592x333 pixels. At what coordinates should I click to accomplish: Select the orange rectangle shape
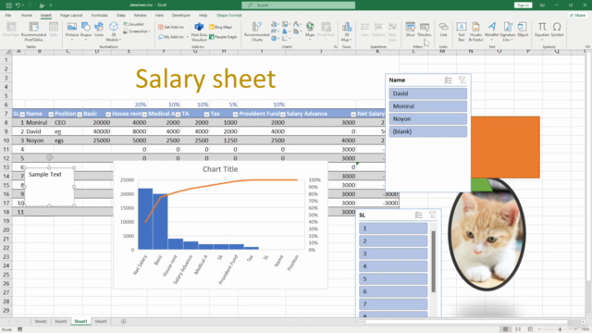point(505,147)
